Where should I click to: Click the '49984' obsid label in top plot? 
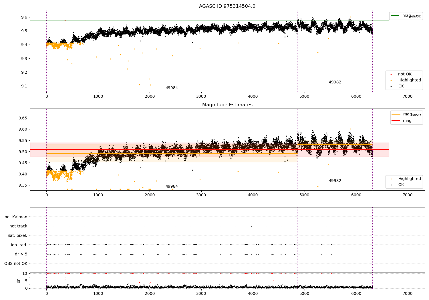172,88
